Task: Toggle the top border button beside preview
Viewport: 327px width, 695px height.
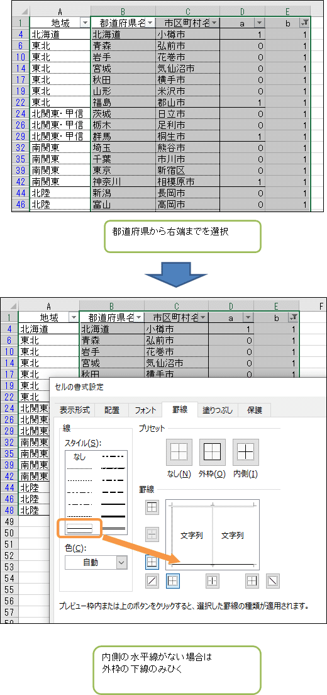Action: (152, 508)
